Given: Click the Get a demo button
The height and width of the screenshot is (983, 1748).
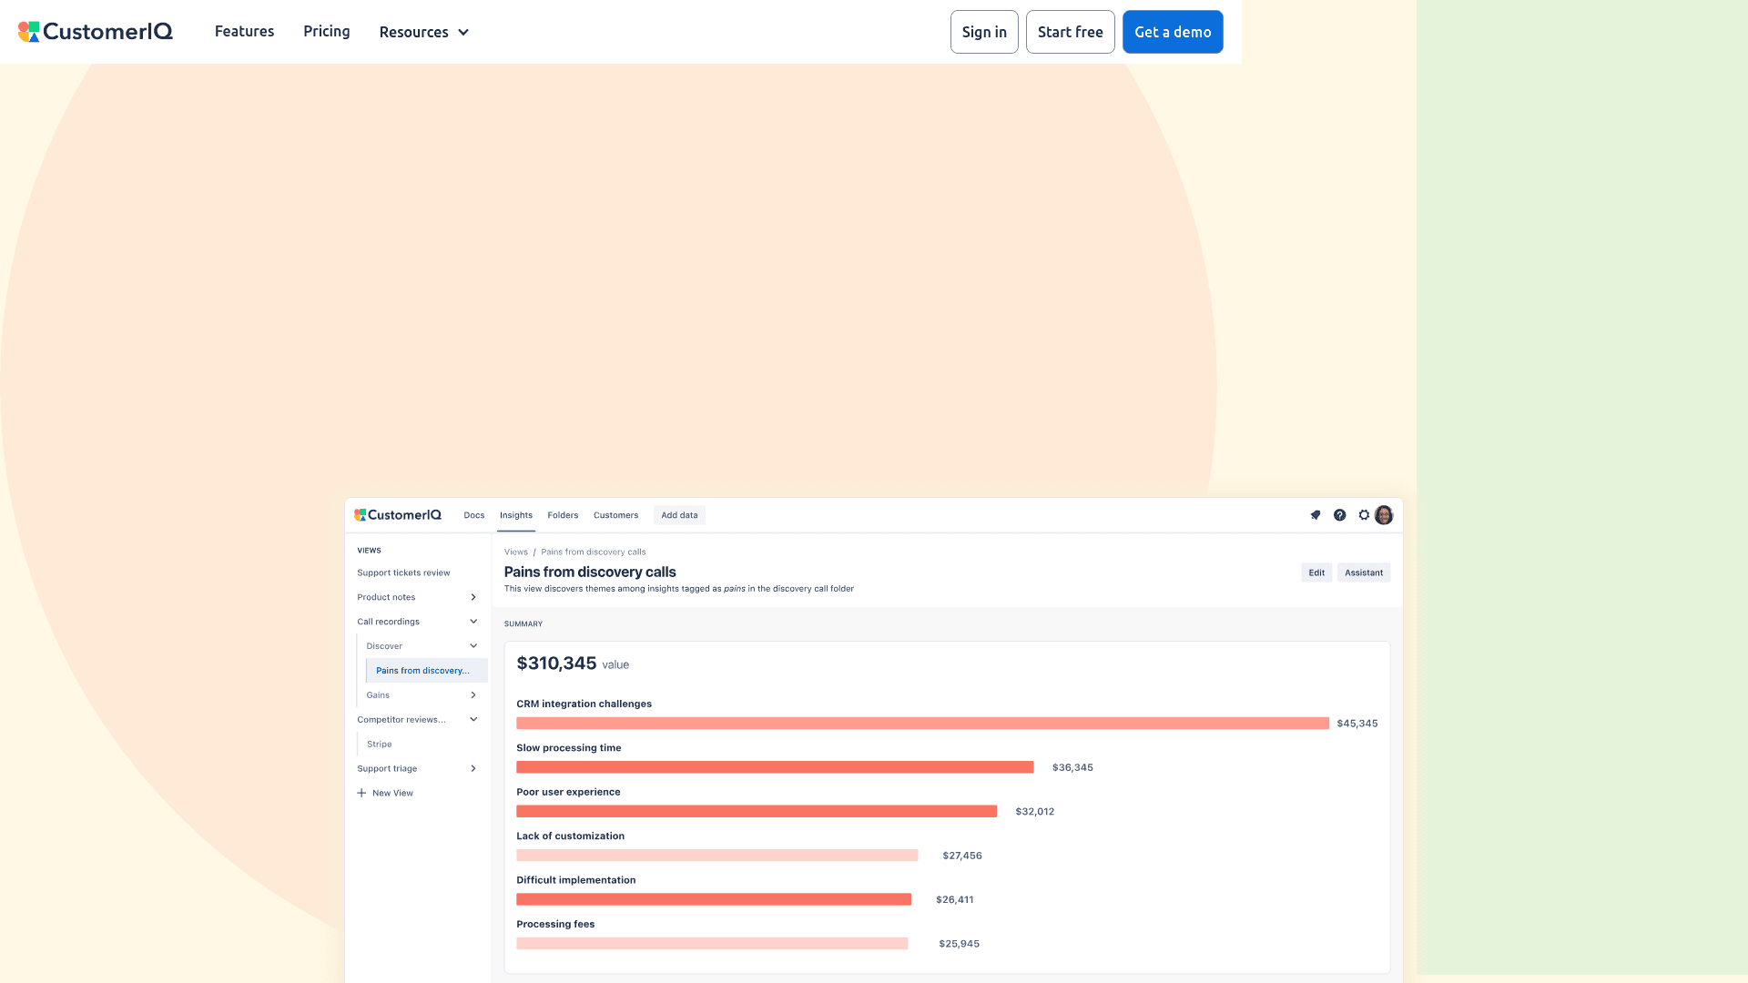Looking at the screenshot, I should pos(1172,32).
